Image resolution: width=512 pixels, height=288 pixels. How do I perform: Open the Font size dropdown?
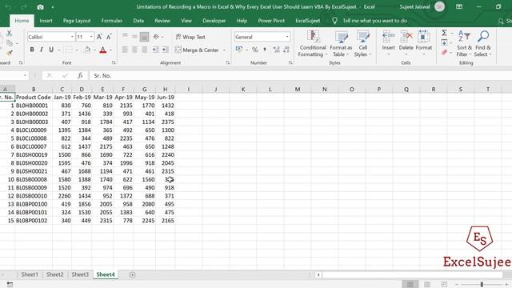tap(91, 37)
